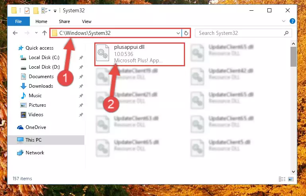The width and height of the screenshot is (306, 196).
Task: Expand the ribbon with the chevron
Action: coord(284,21)
